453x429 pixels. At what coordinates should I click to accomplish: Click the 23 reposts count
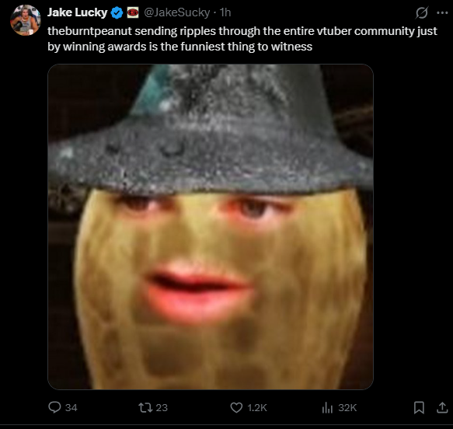point(162,407)
